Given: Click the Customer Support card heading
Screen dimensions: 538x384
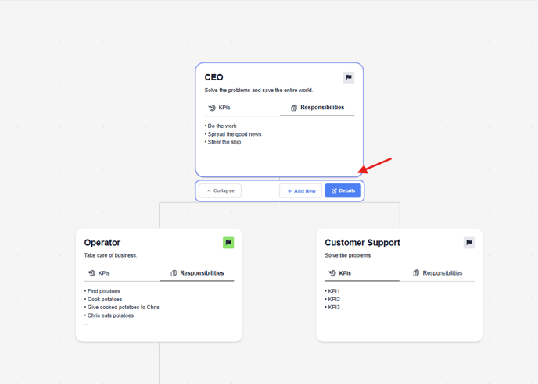Looking at the screenshot, I should tap(362, 243).
